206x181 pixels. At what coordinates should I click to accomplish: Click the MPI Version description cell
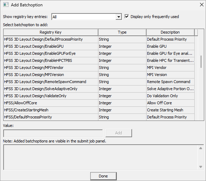tap(170, 75)
